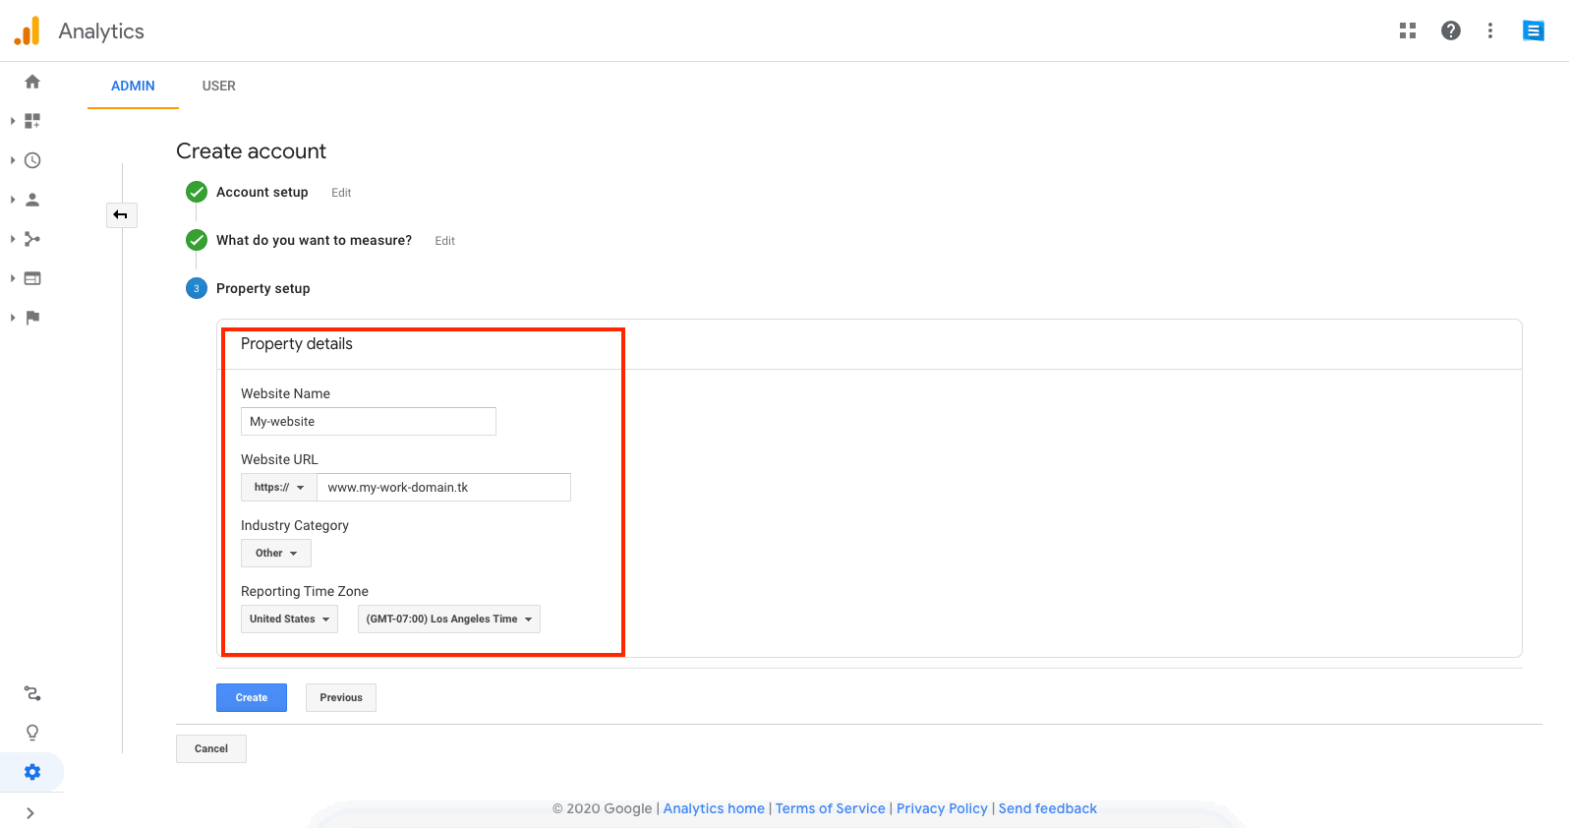Click the blue Create button
Screen dimensions: 1569x828
(252, 697)
